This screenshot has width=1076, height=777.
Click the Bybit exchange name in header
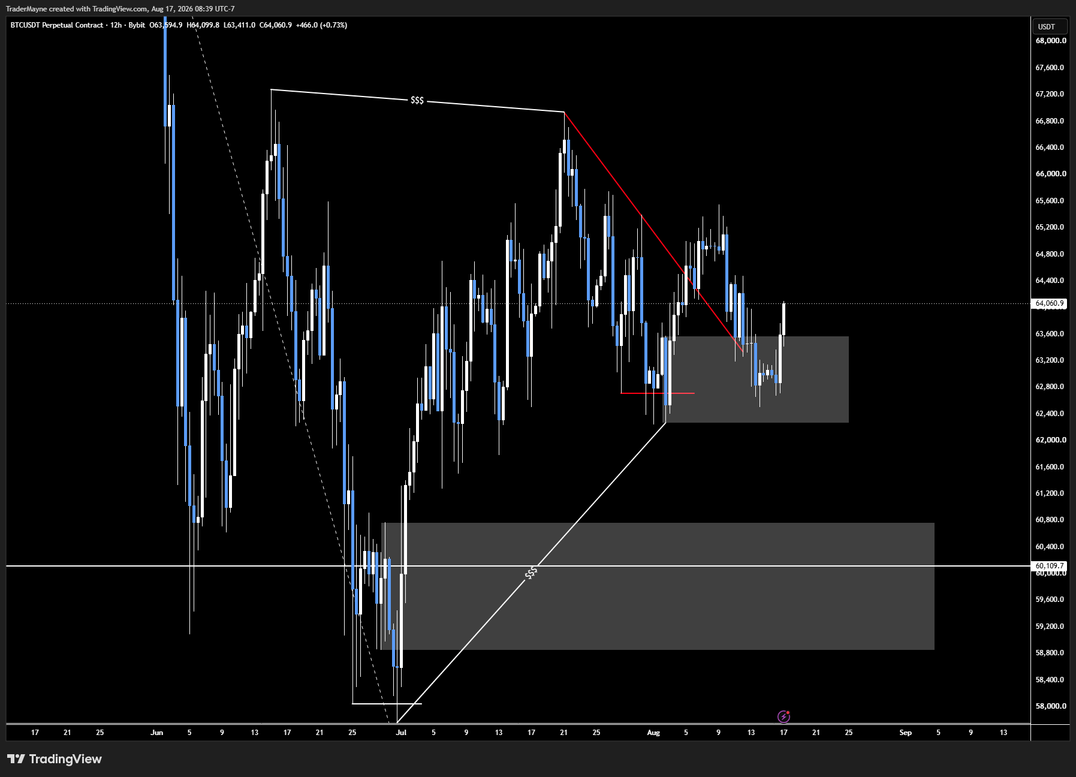click(137, 25)
